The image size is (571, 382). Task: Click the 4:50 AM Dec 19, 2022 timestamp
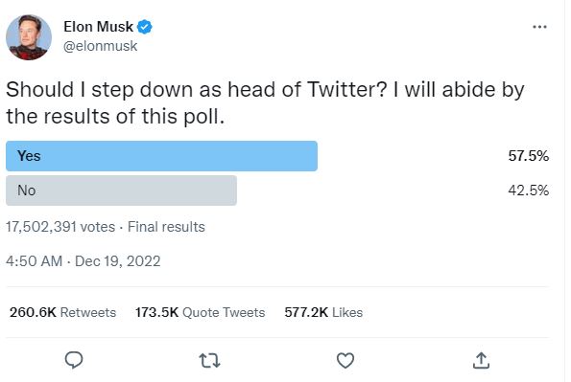tap(83, 261)
